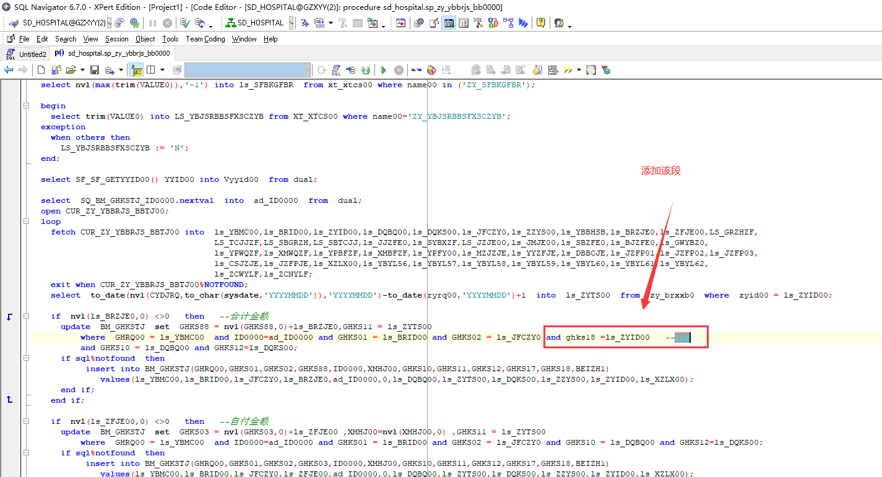Click the debug bug icon in editor toolbar
Screen dimensions: 882x477
(431, 70)
